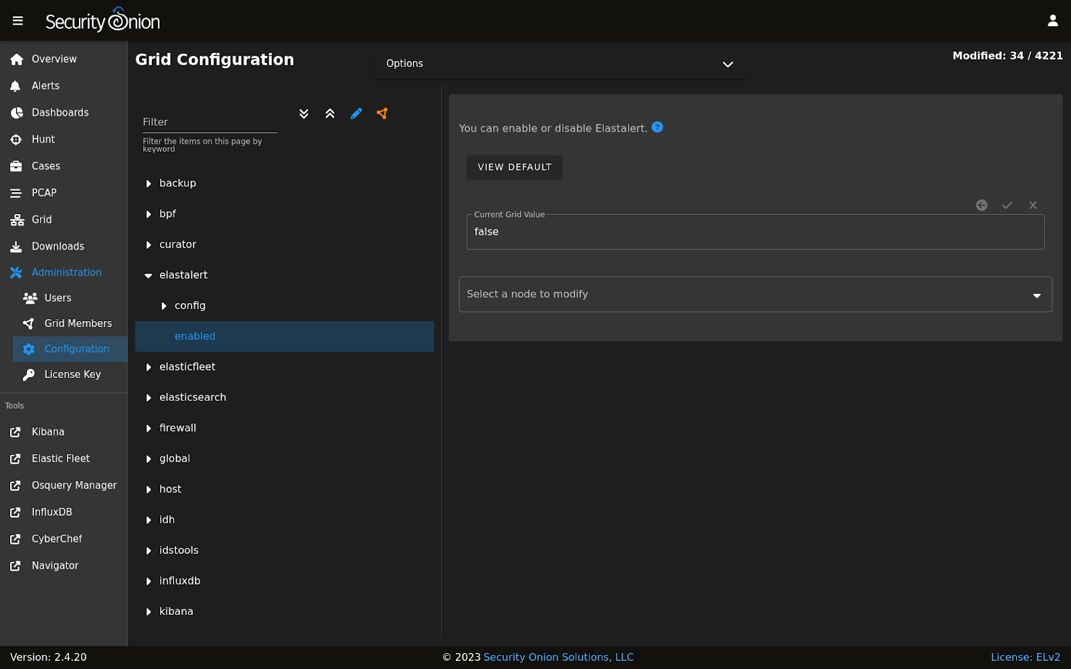This screenshot has width=1071, height=669.
Task: Click the Administration tools icon
Action: point(17,272)
